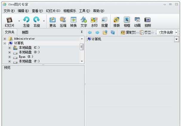
Task: Open the 查看(V) menu
Action: (37, 11)
